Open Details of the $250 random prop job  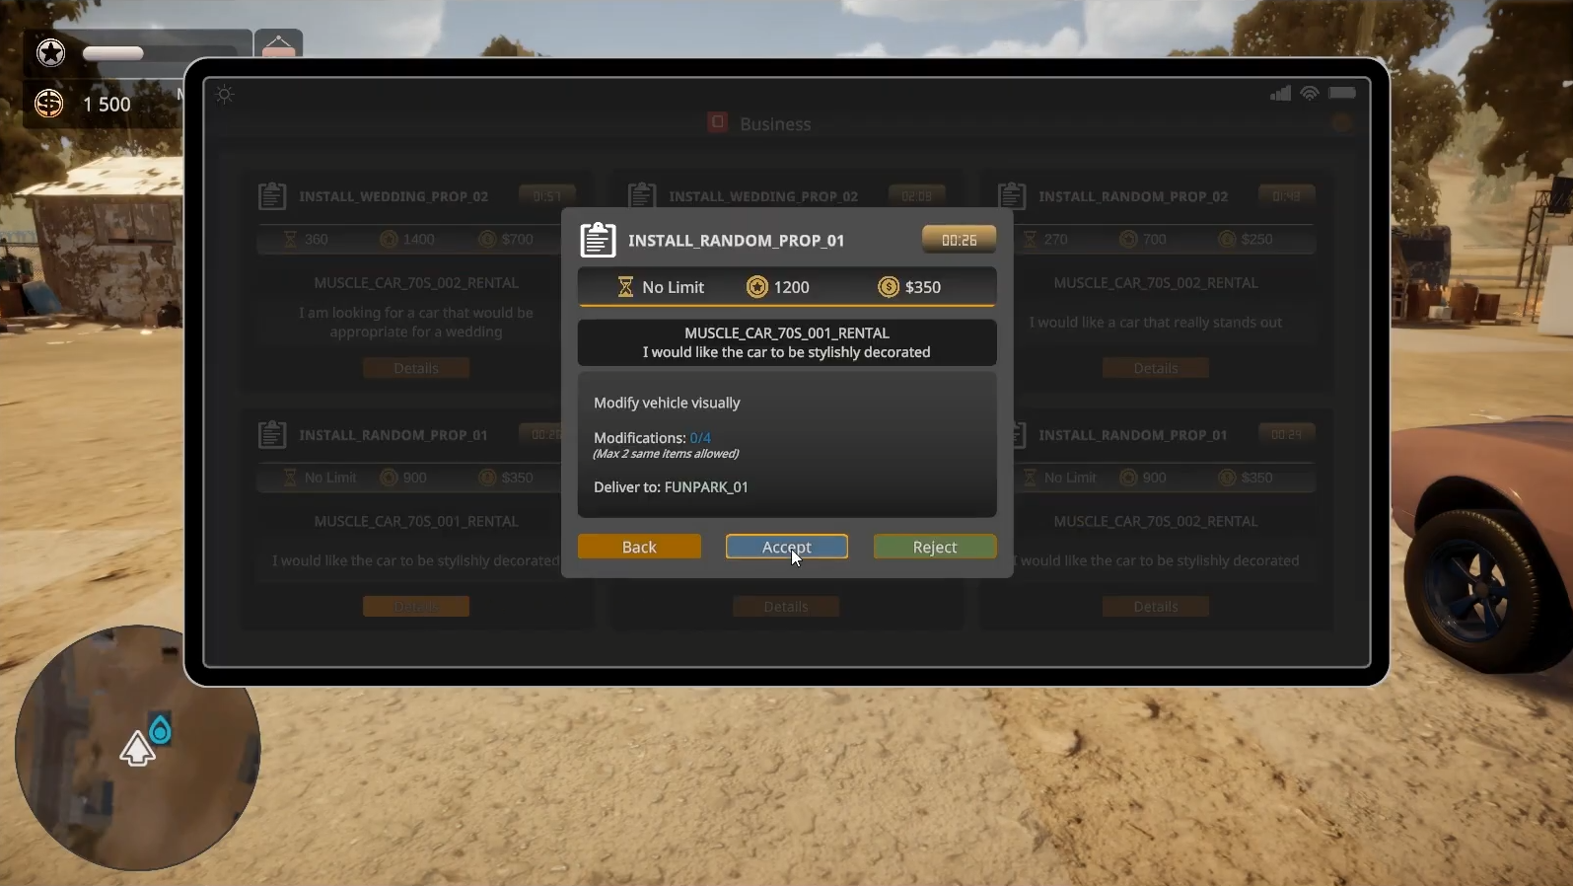point(1156,368)
